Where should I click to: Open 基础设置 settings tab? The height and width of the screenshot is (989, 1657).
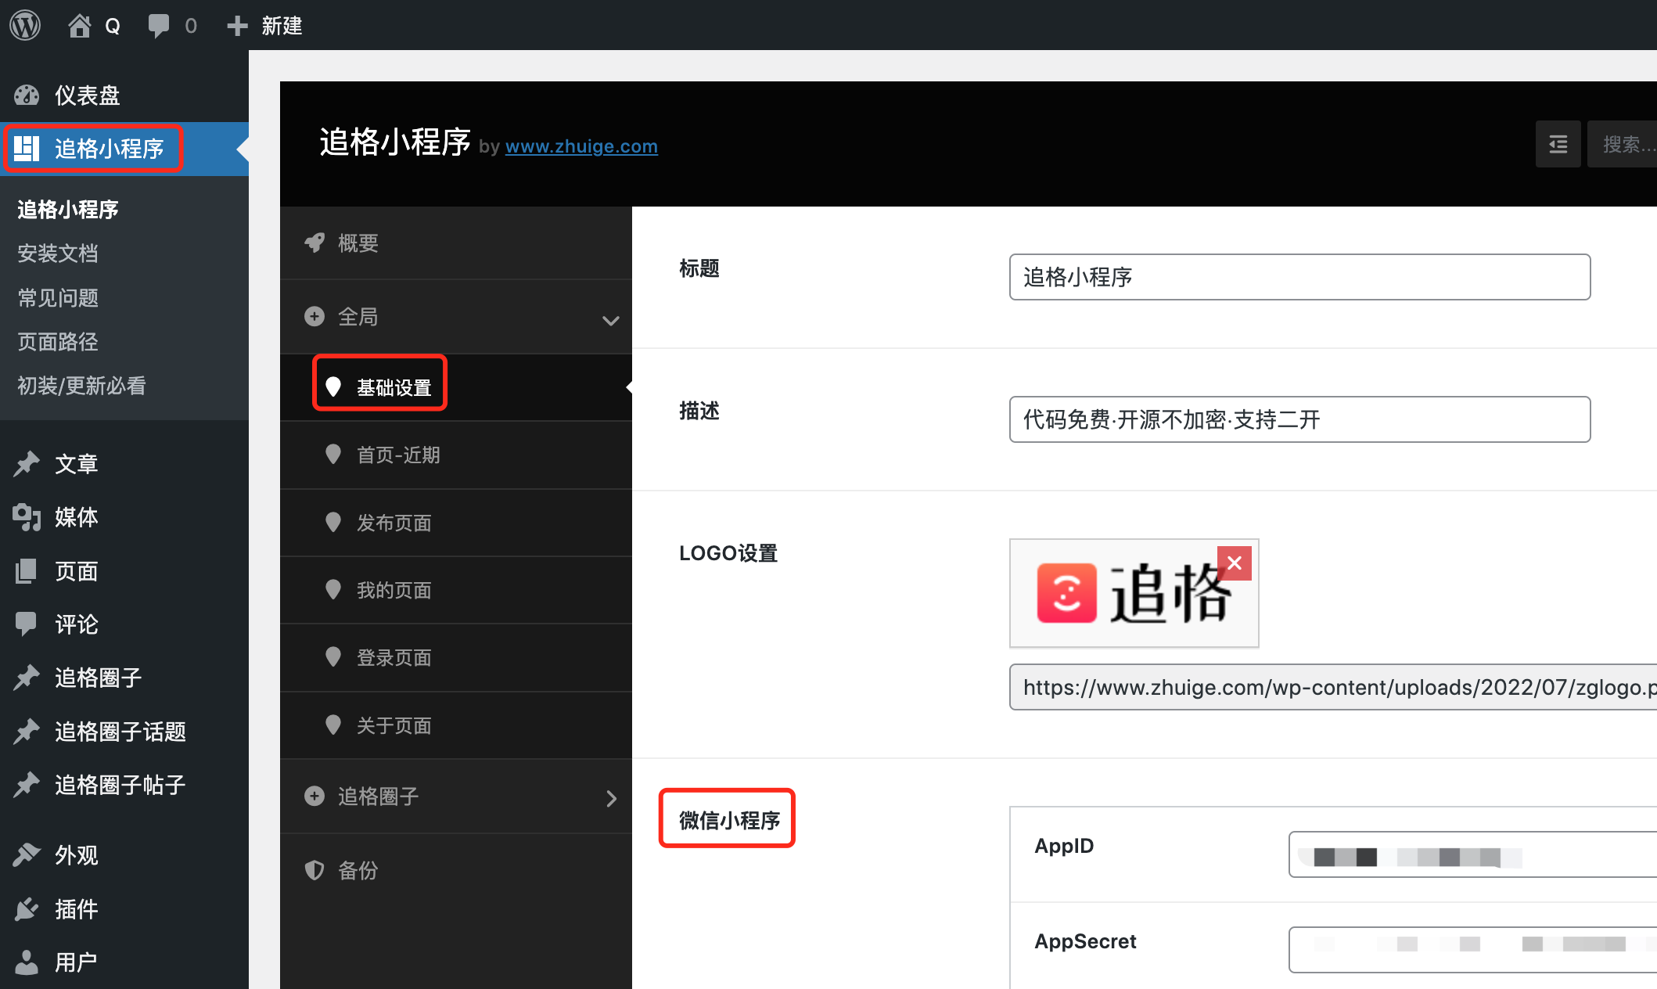456,387
